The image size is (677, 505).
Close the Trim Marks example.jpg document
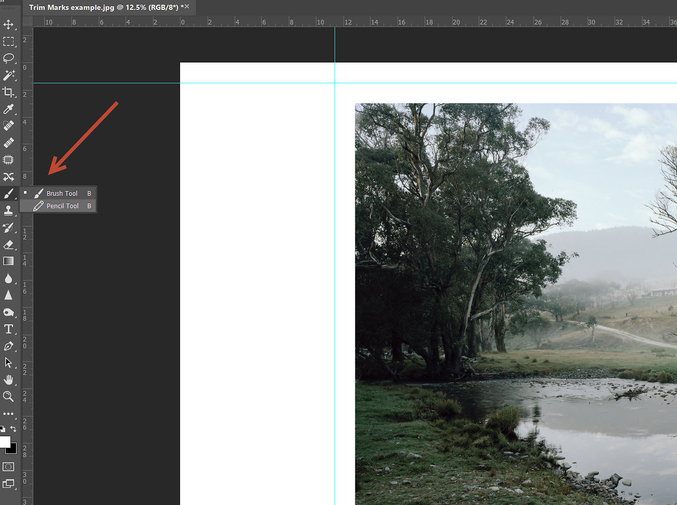186,5
